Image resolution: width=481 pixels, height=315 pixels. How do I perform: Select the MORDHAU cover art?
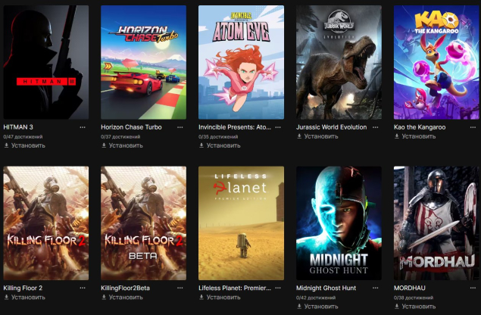tap(436, 223)
